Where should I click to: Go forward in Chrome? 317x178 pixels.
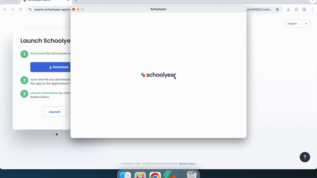click(13, 9)
